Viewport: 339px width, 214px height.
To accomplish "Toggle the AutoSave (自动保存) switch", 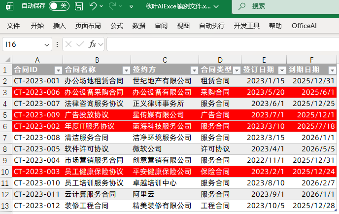I will (x=59, y=6).
